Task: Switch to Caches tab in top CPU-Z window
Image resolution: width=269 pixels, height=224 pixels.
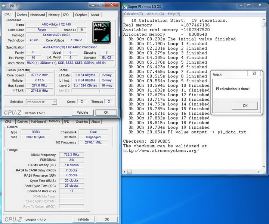Action: point(22,15)
